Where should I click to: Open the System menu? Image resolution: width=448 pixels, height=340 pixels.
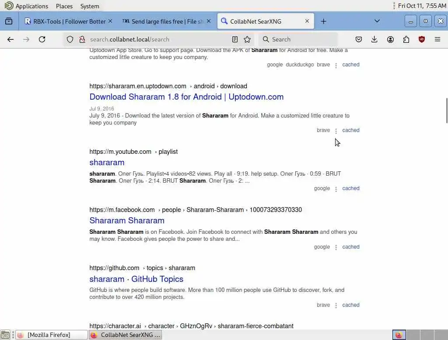coord(90,6)
